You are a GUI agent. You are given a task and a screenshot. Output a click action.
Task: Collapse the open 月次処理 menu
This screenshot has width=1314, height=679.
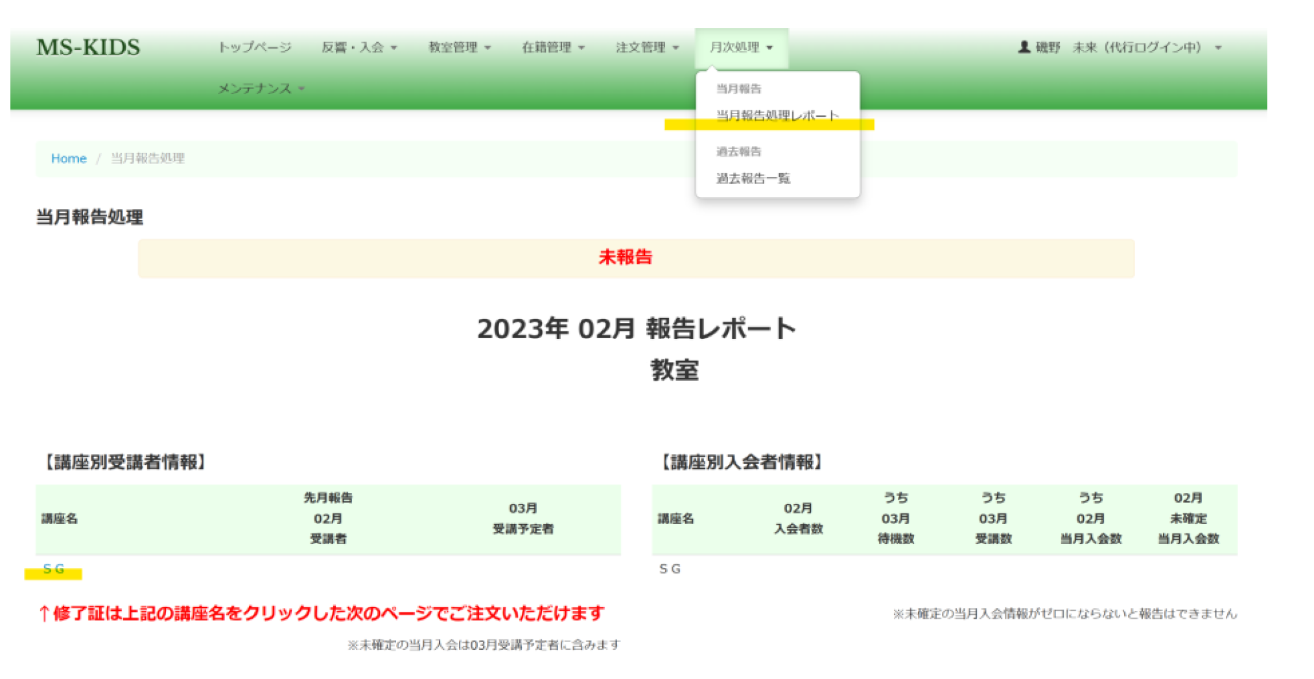741,47
